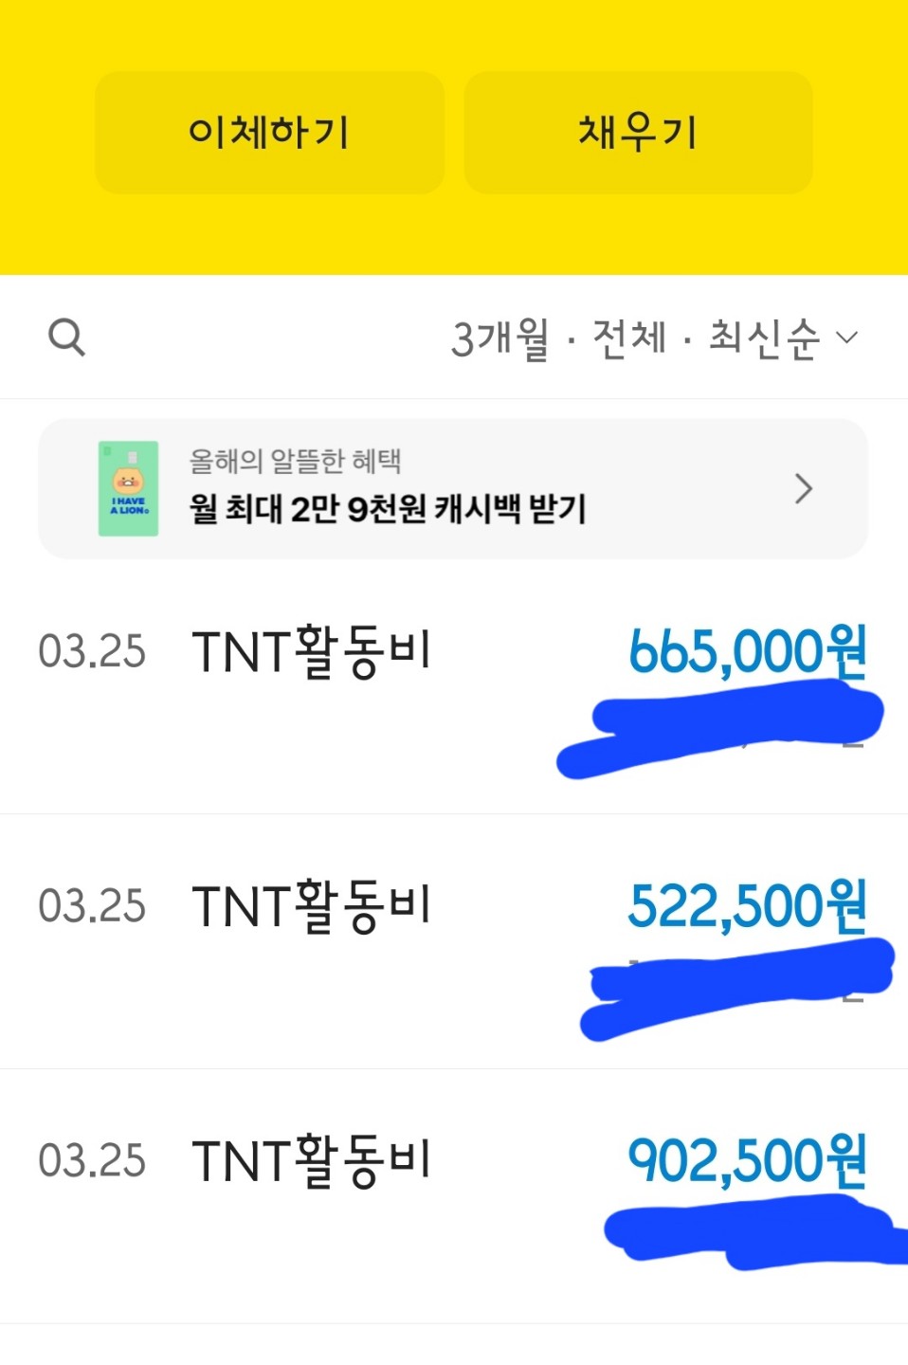This screenshot has height=1365, width=908.
Task: Open the 665,000원 transaction amount
Action: [748, 652]
